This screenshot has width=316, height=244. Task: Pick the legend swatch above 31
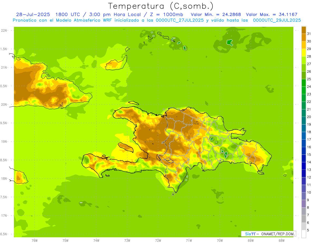click(x=304, y=30)
